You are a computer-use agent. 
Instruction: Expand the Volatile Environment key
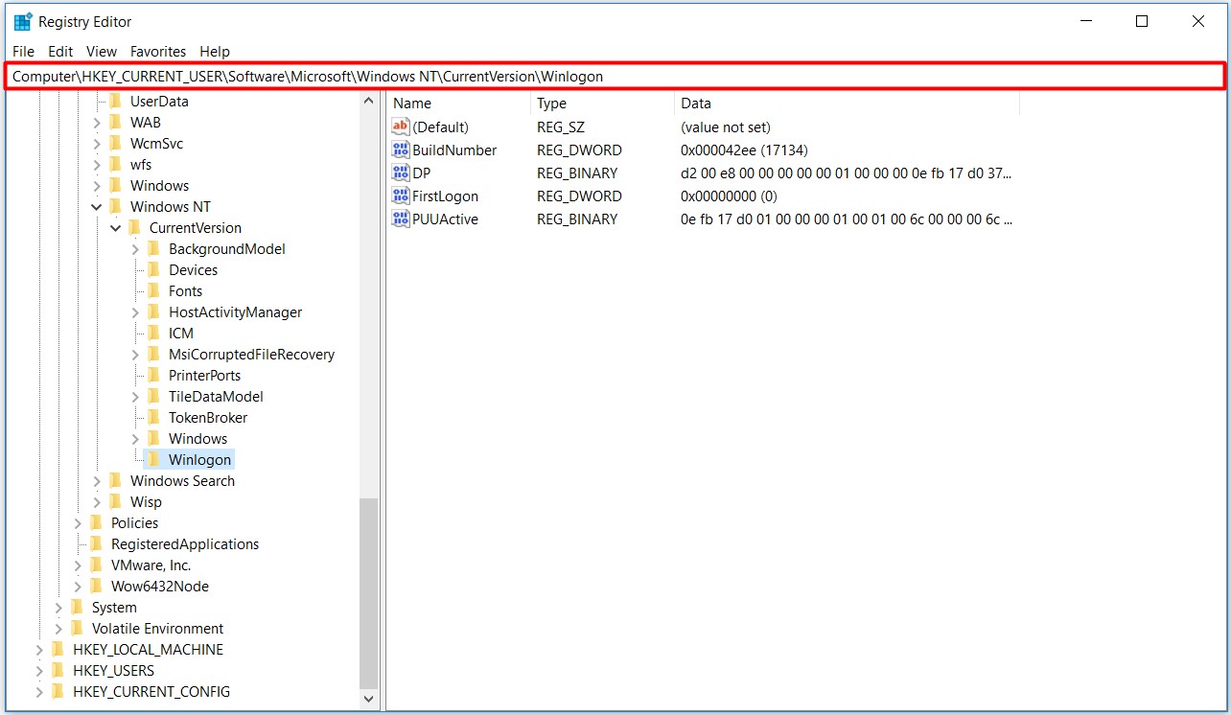(58, 628)
